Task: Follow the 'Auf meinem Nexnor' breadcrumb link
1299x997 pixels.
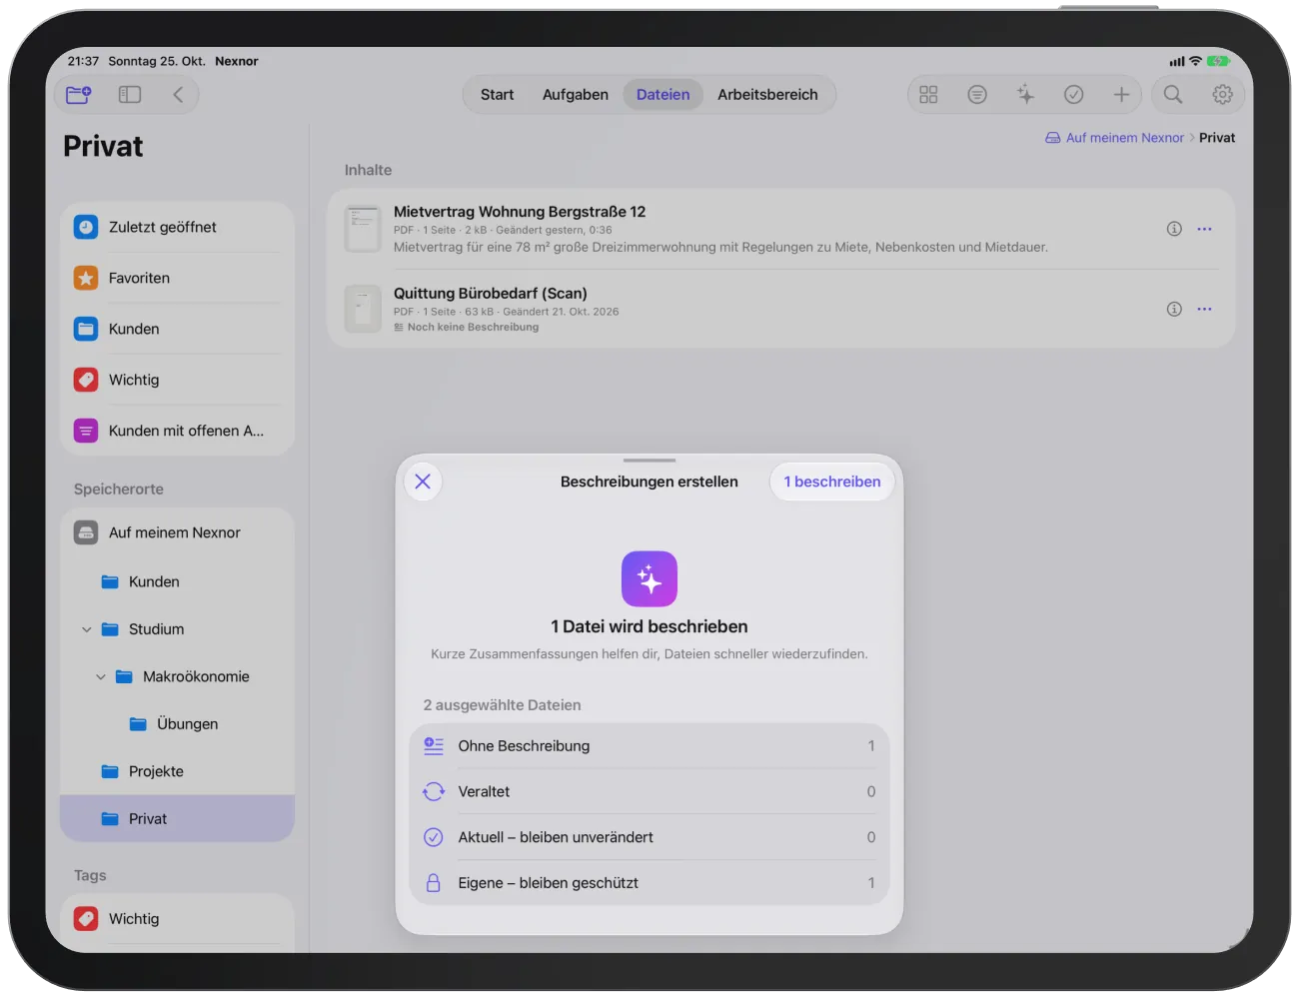Action: (x=1115, y=138)
